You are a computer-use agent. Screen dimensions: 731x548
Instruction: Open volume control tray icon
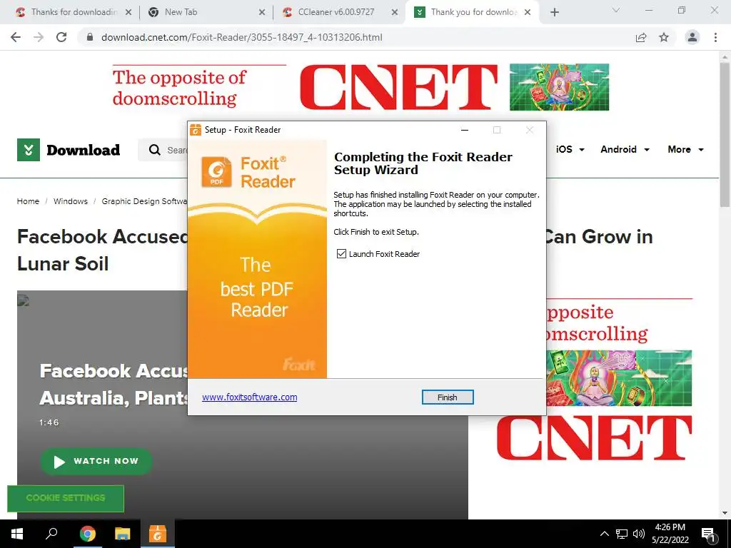[639, 534]
